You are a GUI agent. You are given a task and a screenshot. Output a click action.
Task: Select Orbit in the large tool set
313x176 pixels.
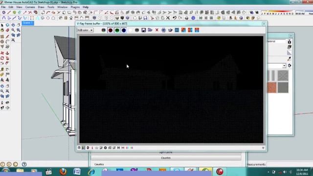(2, 86)
